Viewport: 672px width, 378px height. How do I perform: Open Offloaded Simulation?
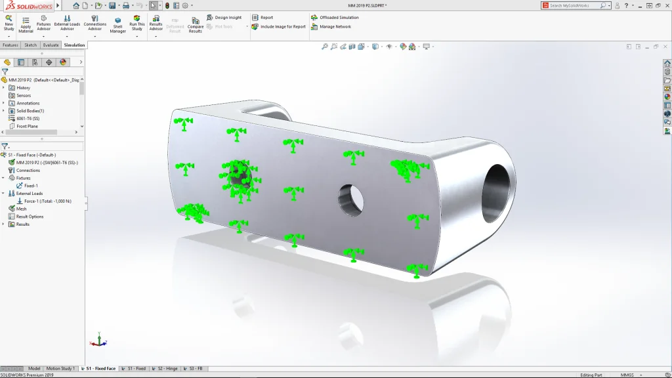click(x=335, y=18)
